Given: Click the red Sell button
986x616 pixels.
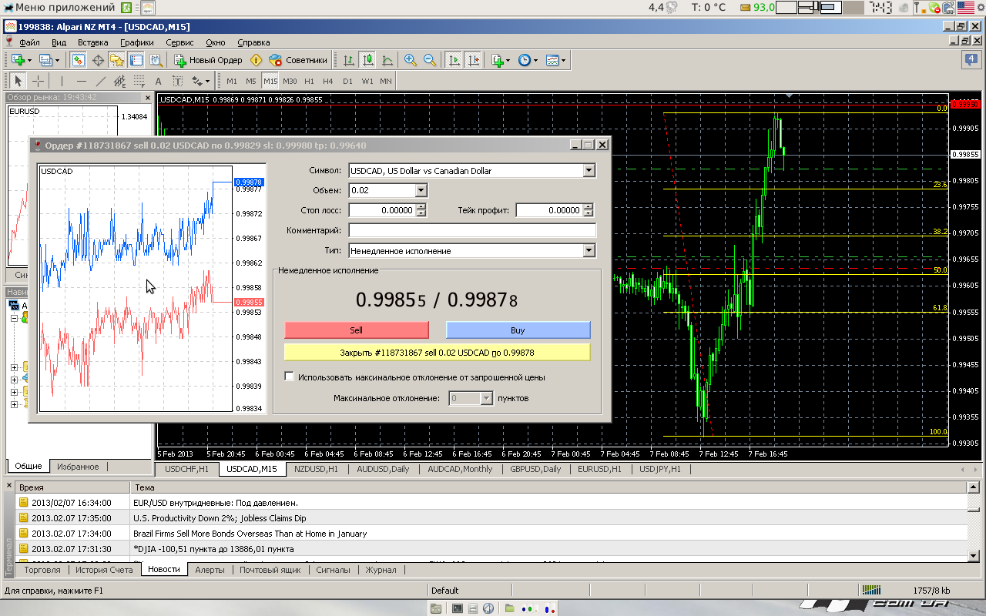Looking at the screenshot, I should [x=357, y=330].
